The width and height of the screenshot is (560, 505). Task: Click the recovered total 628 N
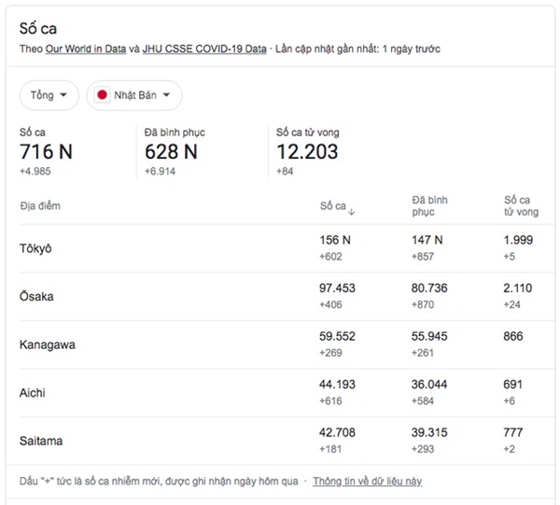click(x=171, y=151)
